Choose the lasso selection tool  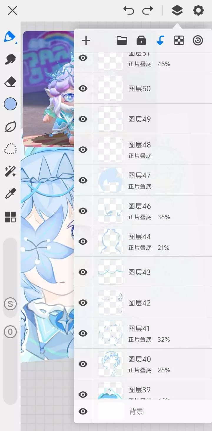coord(10,149)
